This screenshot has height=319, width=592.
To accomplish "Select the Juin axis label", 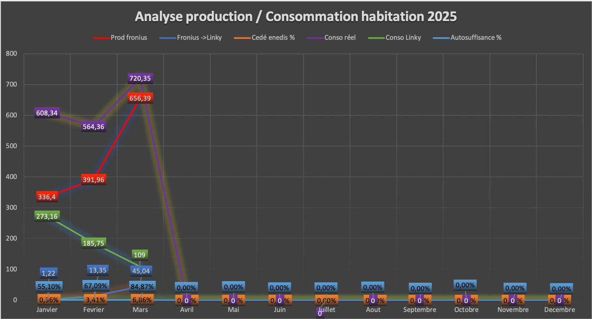I will point(280,310).
